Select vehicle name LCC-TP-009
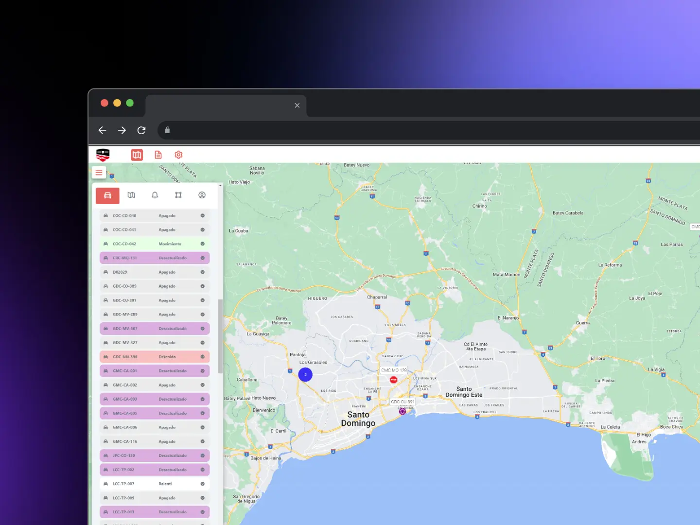700x525 pixels. point(123,498)
